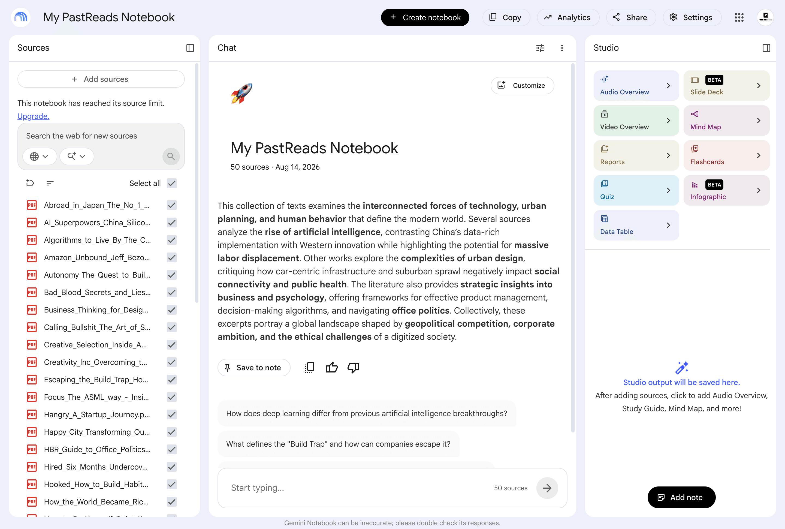Image resolution: width=785 pixels, height=529 pixels.
Task: Uncheck the Autonomy_The_Quest source checkbox
Action: 172,275
